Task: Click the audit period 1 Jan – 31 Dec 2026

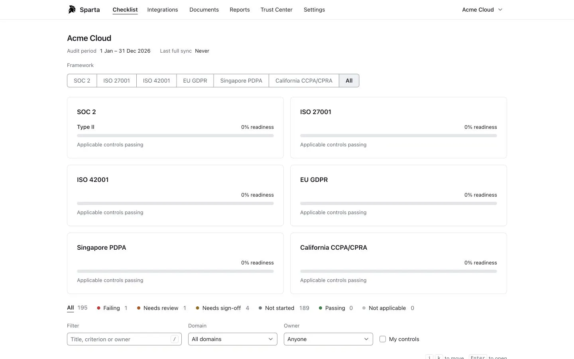Action: (125, 51)
